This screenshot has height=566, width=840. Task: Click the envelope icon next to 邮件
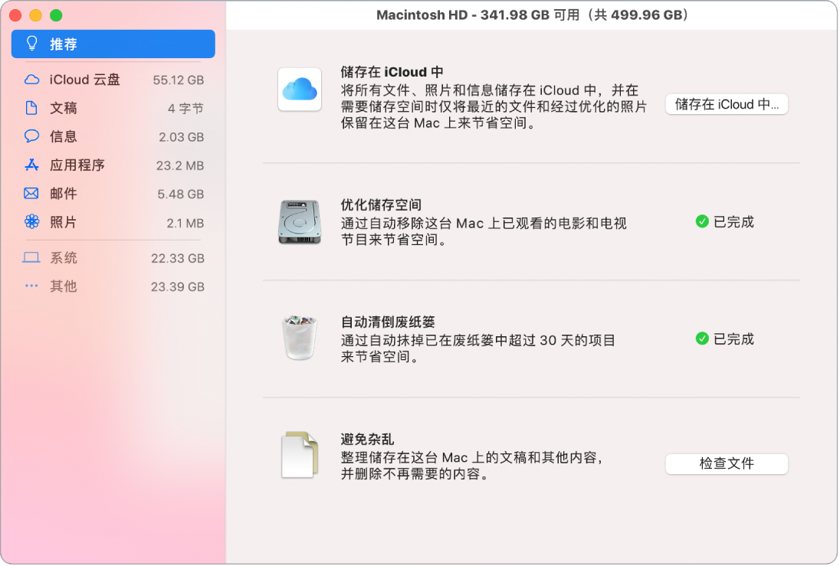(x=31, y=193)
